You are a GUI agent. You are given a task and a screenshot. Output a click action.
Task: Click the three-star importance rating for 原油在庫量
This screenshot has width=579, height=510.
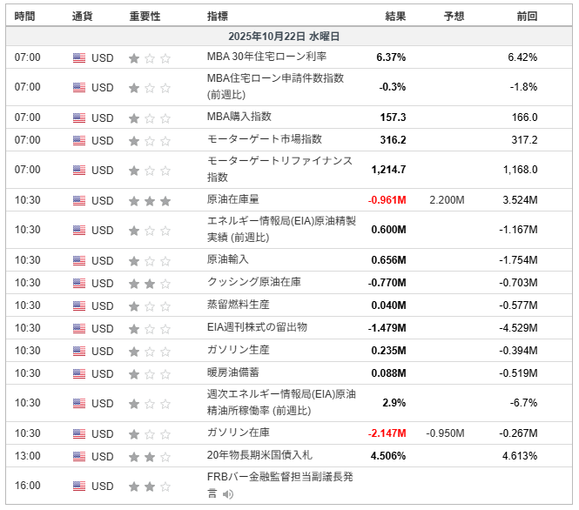pos(149,200)
